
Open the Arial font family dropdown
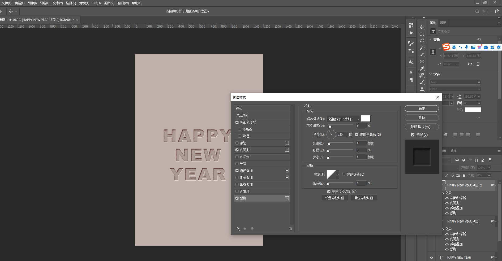pyautogui.click(x=455, y=82)
